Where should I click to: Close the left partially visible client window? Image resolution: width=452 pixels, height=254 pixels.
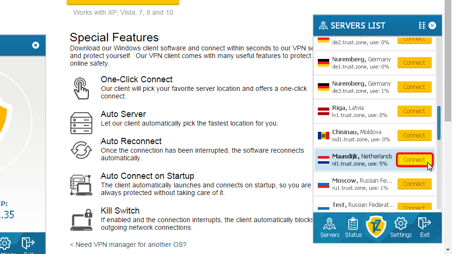pyautogui.click(x=36, y=45)
